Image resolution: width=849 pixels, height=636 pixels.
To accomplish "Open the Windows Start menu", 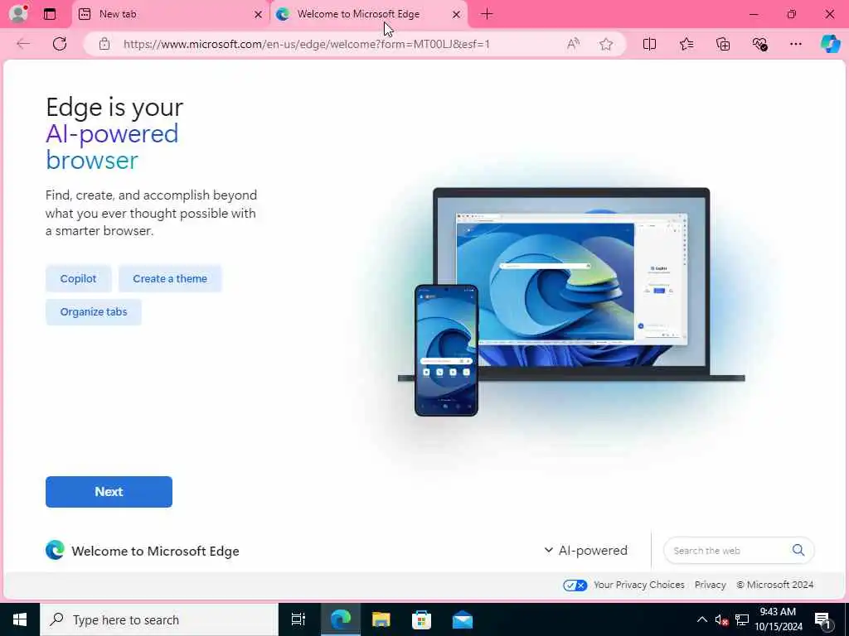I will pyautogui.click(x=20, y=619).
